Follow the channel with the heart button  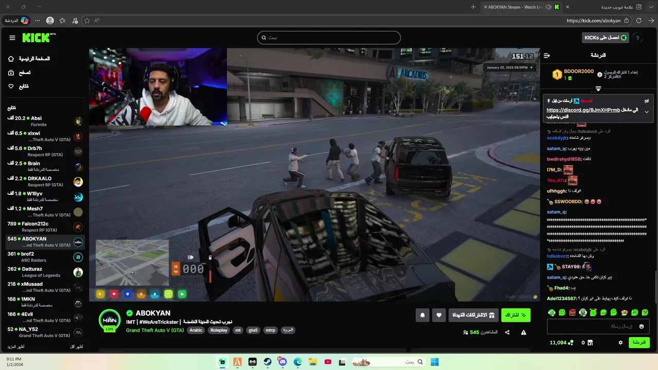pyautogui.click(x=439, y=315)
